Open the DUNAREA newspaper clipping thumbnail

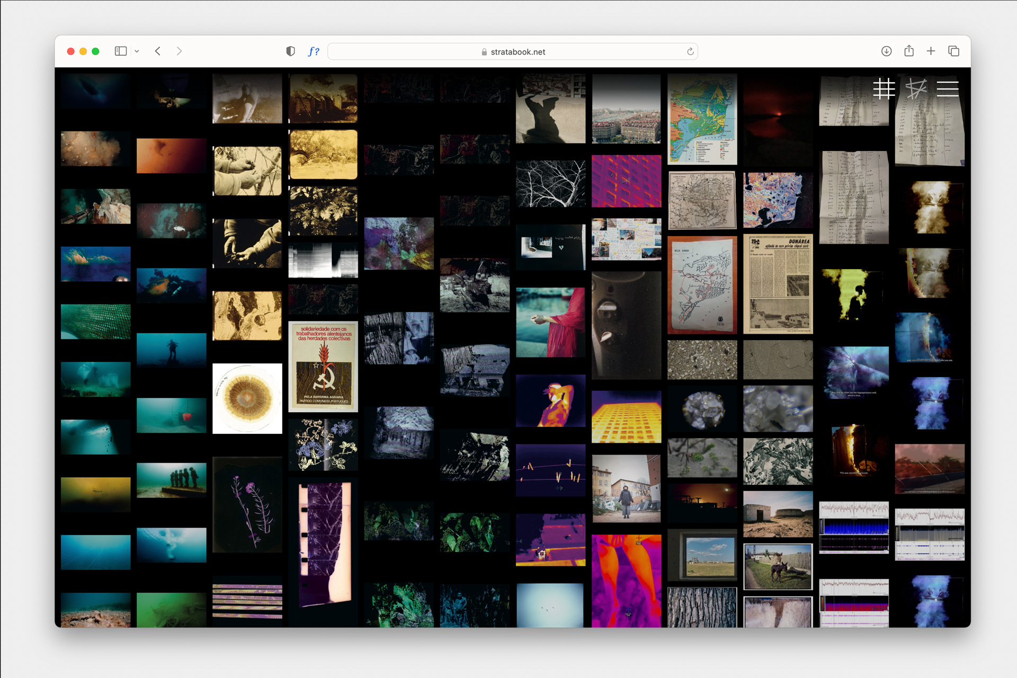(x=778, y=284)
